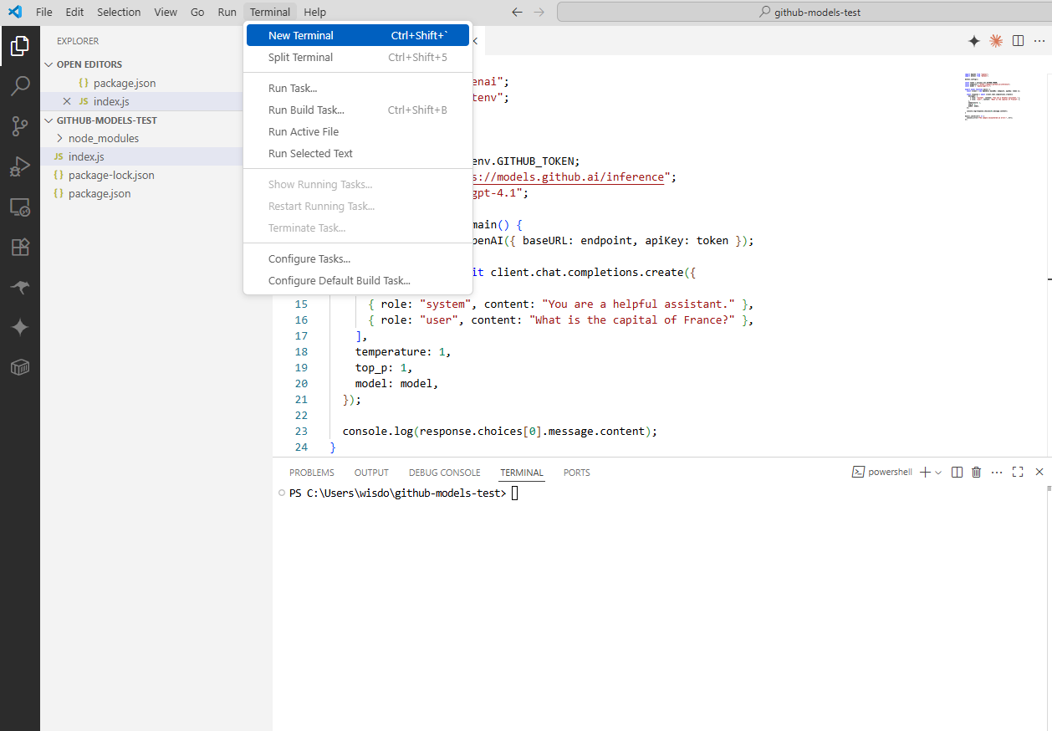Open terminal panel ellipsis menu
Image resolution: width=1052 pixels, height=731 pixels.
tap(996, 473)
